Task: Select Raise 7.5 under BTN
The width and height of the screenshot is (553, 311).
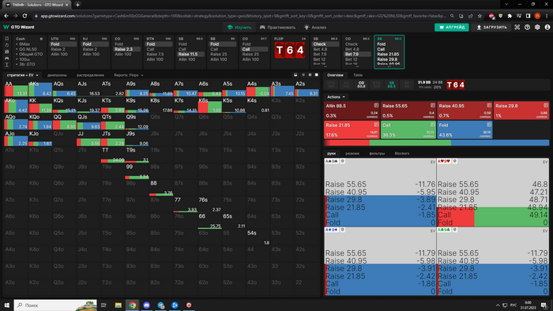Action: point(155,54)
